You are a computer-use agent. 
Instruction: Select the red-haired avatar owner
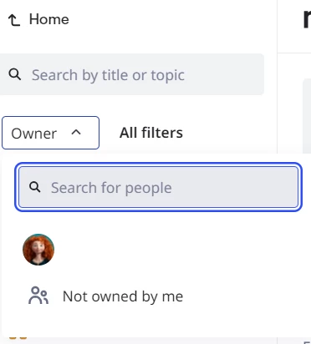(38, 250)
